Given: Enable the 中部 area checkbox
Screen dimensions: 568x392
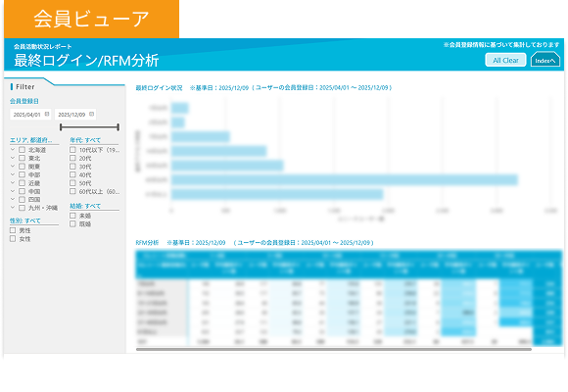Looking at the screenshot, I should point(22,174).
